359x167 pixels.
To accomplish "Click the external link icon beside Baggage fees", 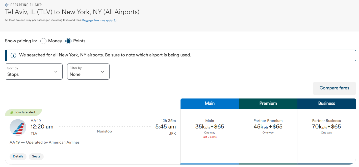I will [x=116, y=20].
